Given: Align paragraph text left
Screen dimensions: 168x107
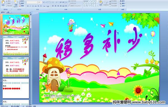Looking at the screenshot, I should point(53,6).
